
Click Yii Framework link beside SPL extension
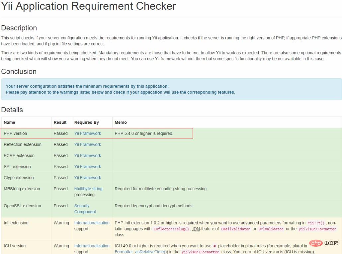click(x=88, y=167)
